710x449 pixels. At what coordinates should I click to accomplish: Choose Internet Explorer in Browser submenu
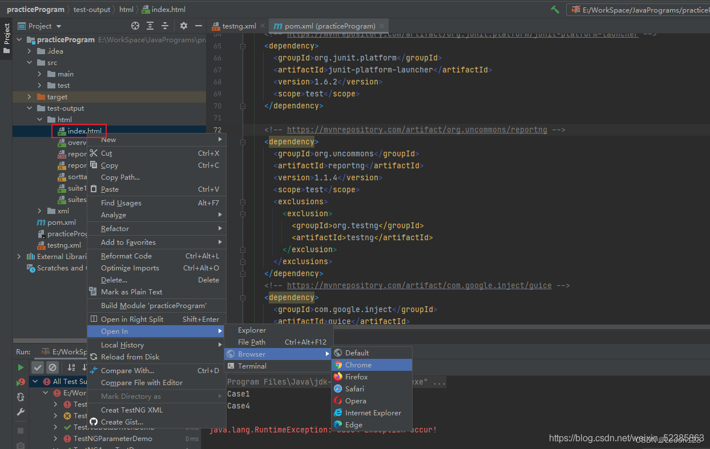372,413
